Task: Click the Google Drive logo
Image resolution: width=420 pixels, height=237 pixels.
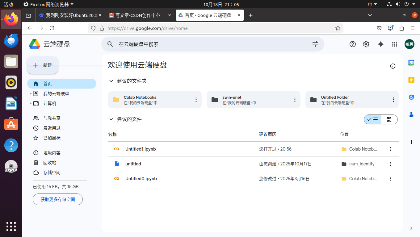Action: click(35, 44)
